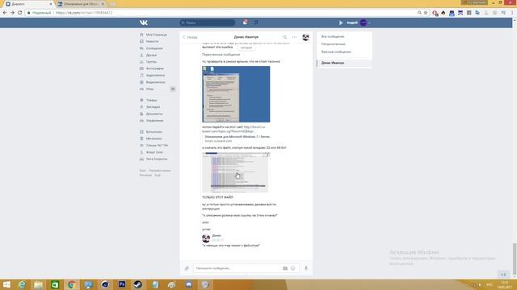The height and width of the screenshot is (290, 517).
Task: Open Игры in left sidebar
Action: point(149,89)
